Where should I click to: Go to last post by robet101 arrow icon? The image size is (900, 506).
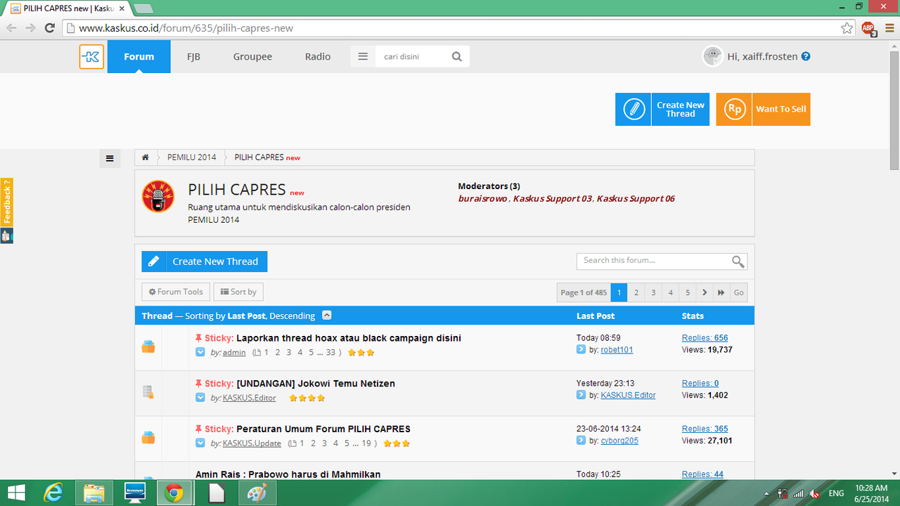(581, 349)
